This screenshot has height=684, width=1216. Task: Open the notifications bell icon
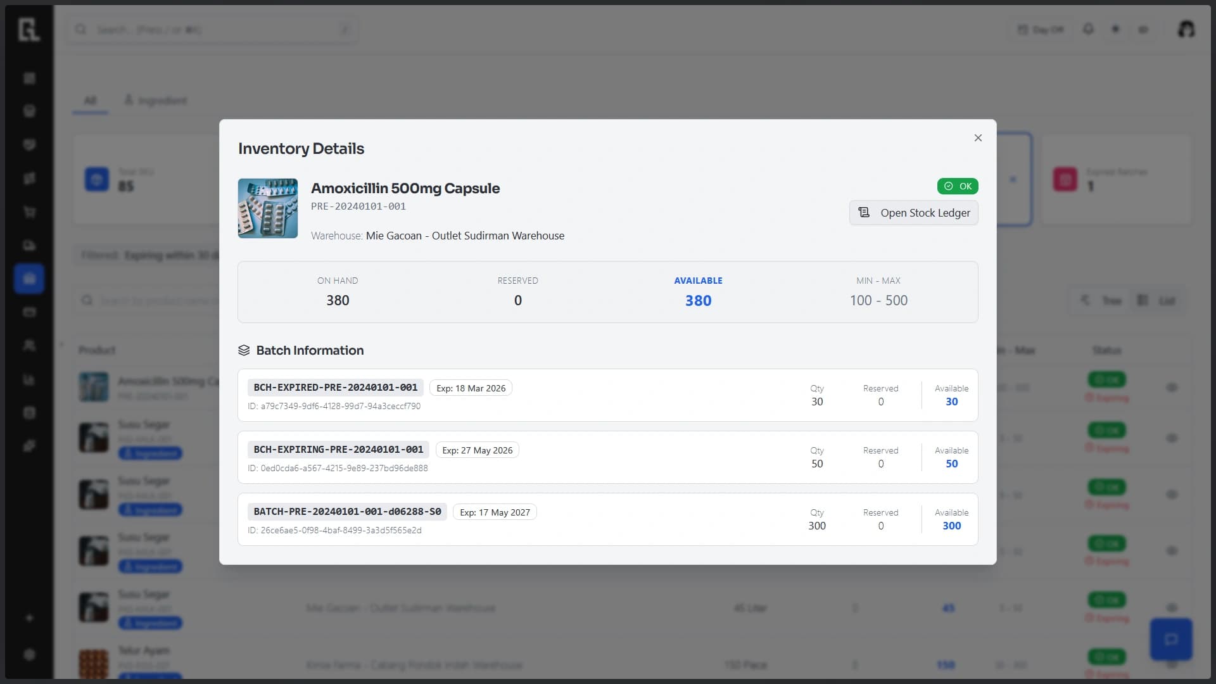[1088, 29]
